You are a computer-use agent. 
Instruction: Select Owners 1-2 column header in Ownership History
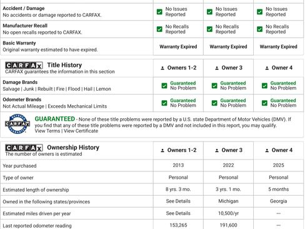pyautogui.click(x=179, y=150)
